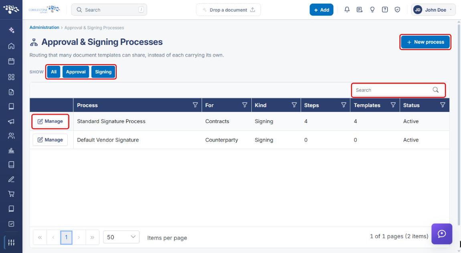This screenshot has height=253, width=461.
Task: Go to the Home sidebar icon
Action: click(x=11, y=46)
